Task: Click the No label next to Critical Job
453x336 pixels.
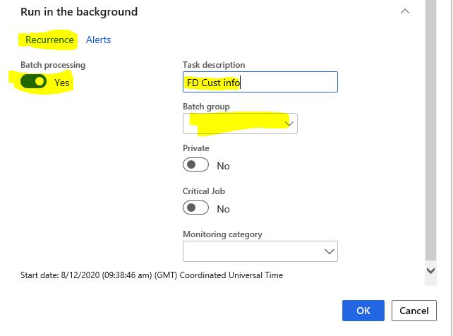Action: tap(223, 209)
